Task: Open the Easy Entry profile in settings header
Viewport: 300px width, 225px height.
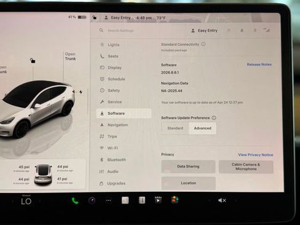Action: [x=204, y=31]
